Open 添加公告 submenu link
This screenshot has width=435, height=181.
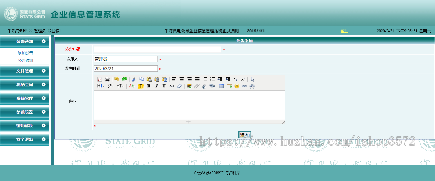coord(26,53)
